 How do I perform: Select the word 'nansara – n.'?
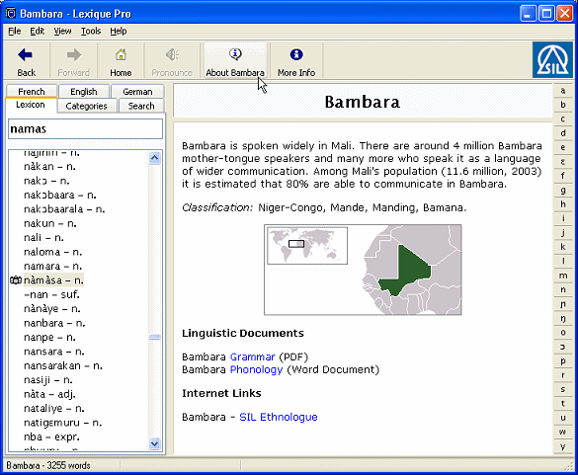53,352
